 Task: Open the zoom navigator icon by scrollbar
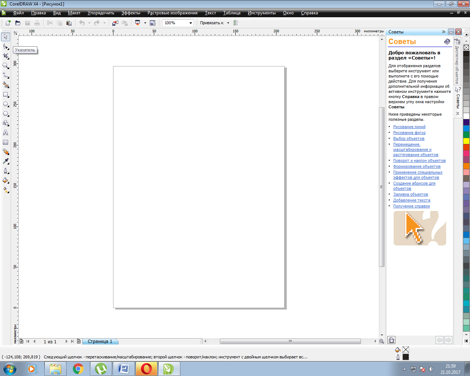click(x=382, y=341)
